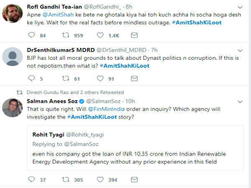Open Rofl Gandhi Tea-ian's profile picture

click(x=13, y=15)
